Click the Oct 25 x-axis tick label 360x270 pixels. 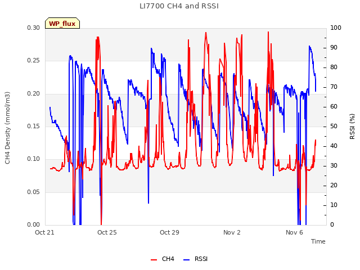click(107, 232)
